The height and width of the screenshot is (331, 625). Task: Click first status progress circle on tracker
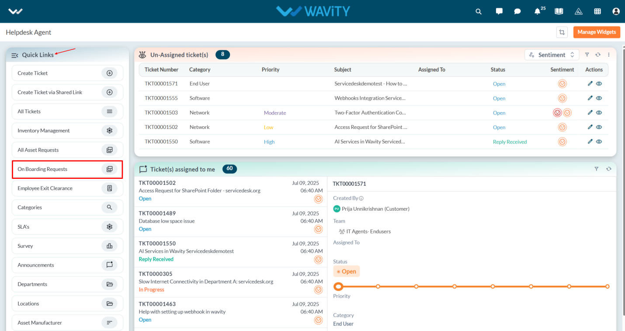(x=338, y=286)
